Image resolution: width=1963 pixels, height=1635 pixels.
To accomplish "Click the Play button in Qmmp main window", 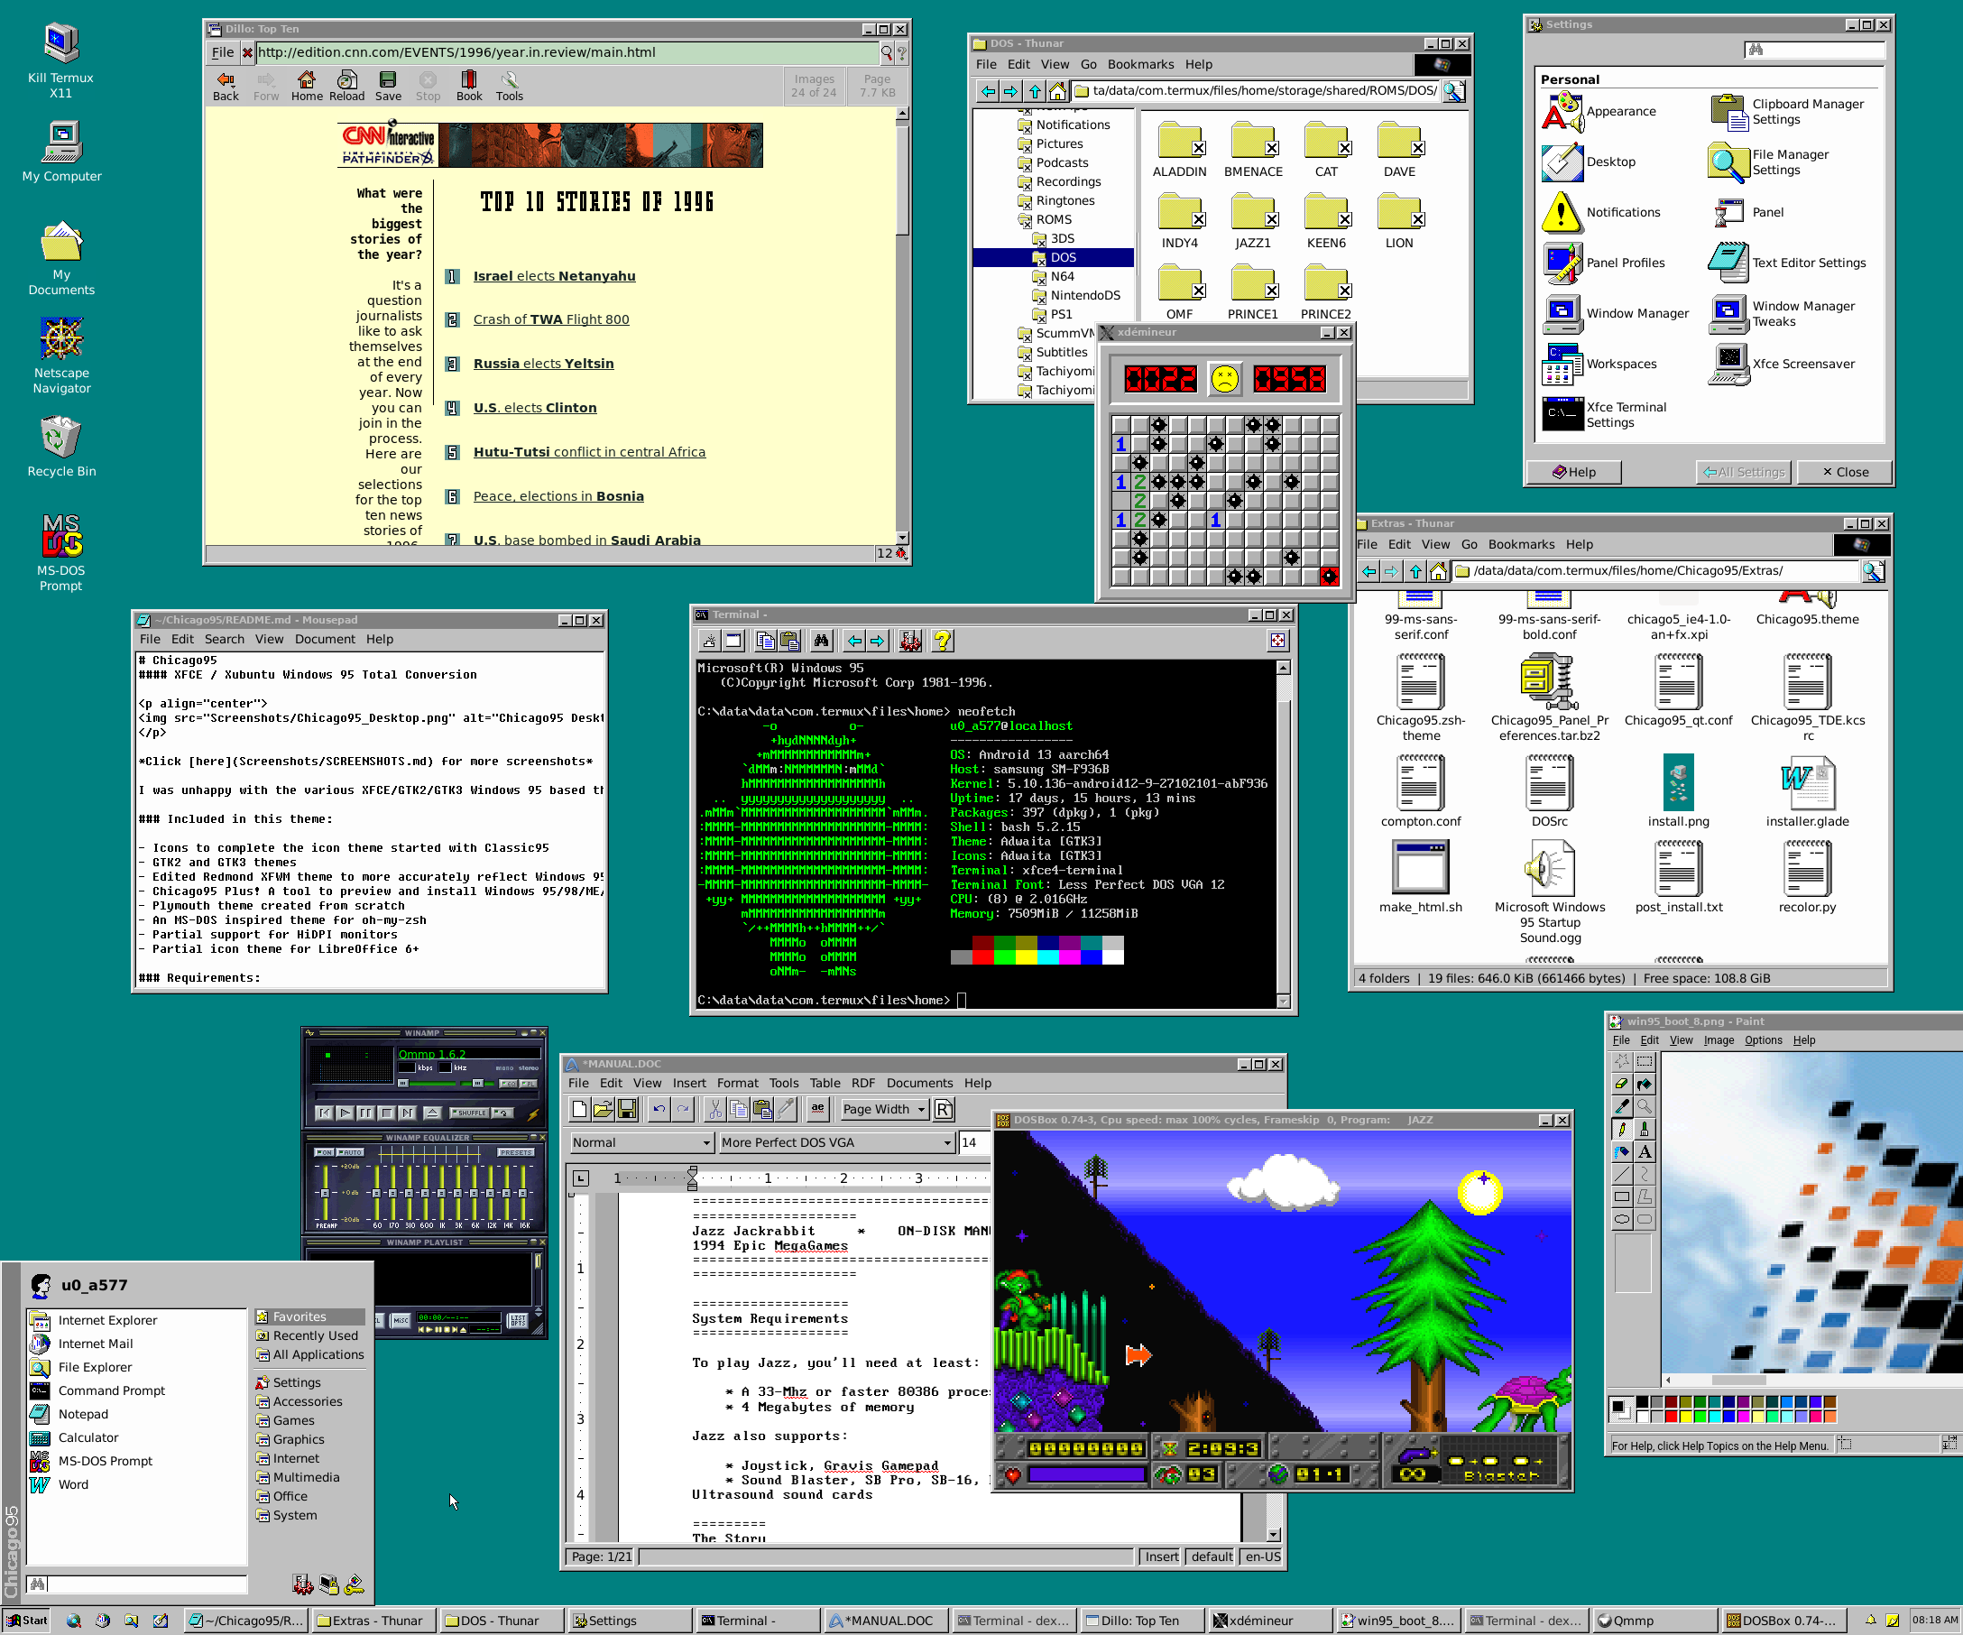I will (346, 1113).
